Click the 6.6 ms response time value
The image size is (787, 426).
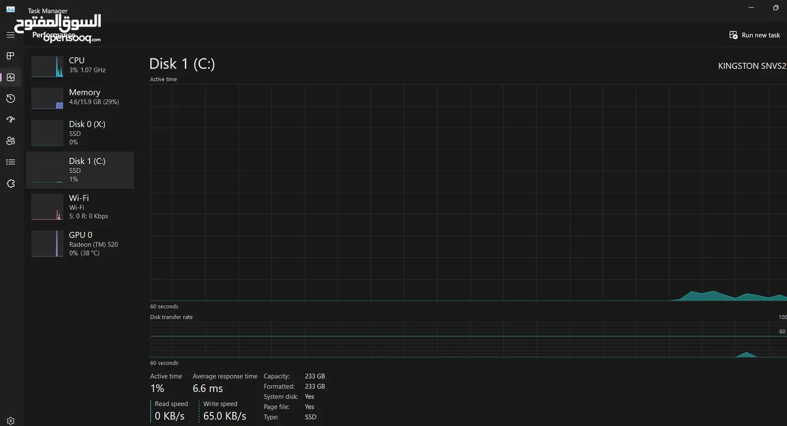click(207, 389)
